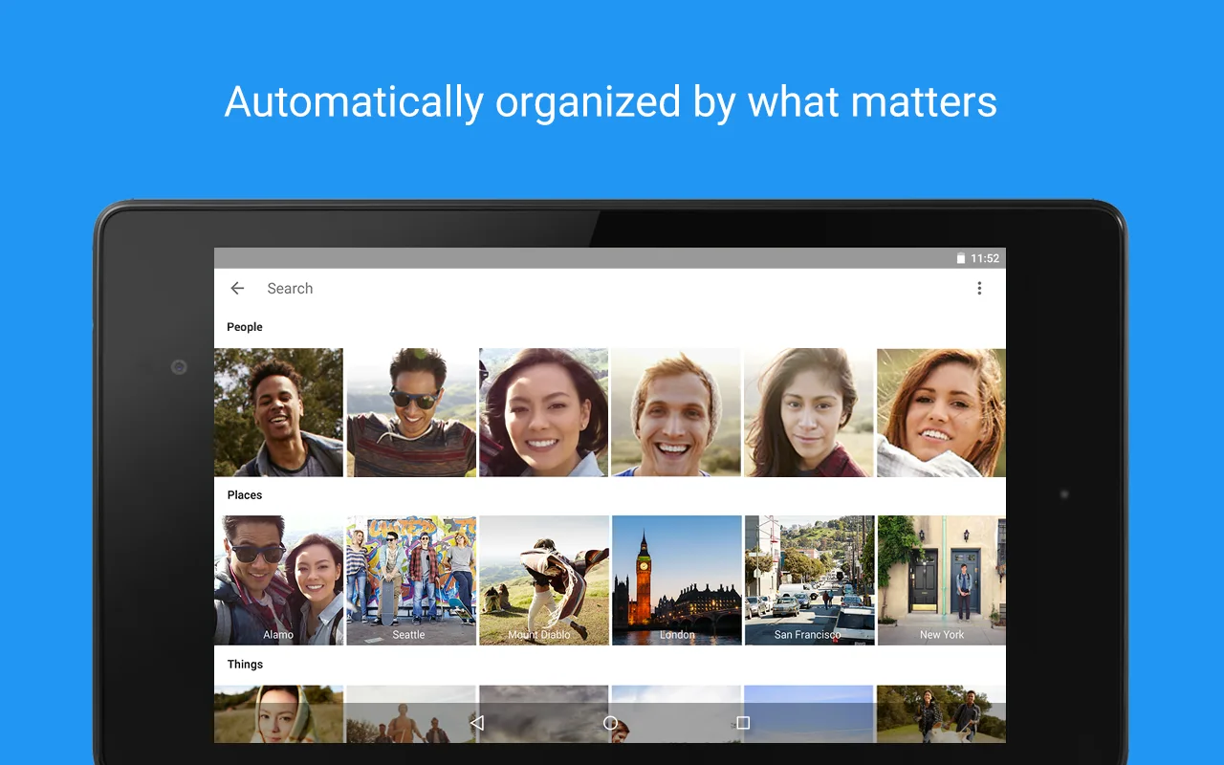Select the Mount Diablo place thumbnail
Screen dimensions: 1224x765
[x=543, y=580]
